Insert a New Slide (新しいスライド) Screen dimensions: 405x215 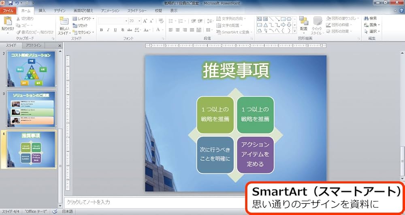64,26
